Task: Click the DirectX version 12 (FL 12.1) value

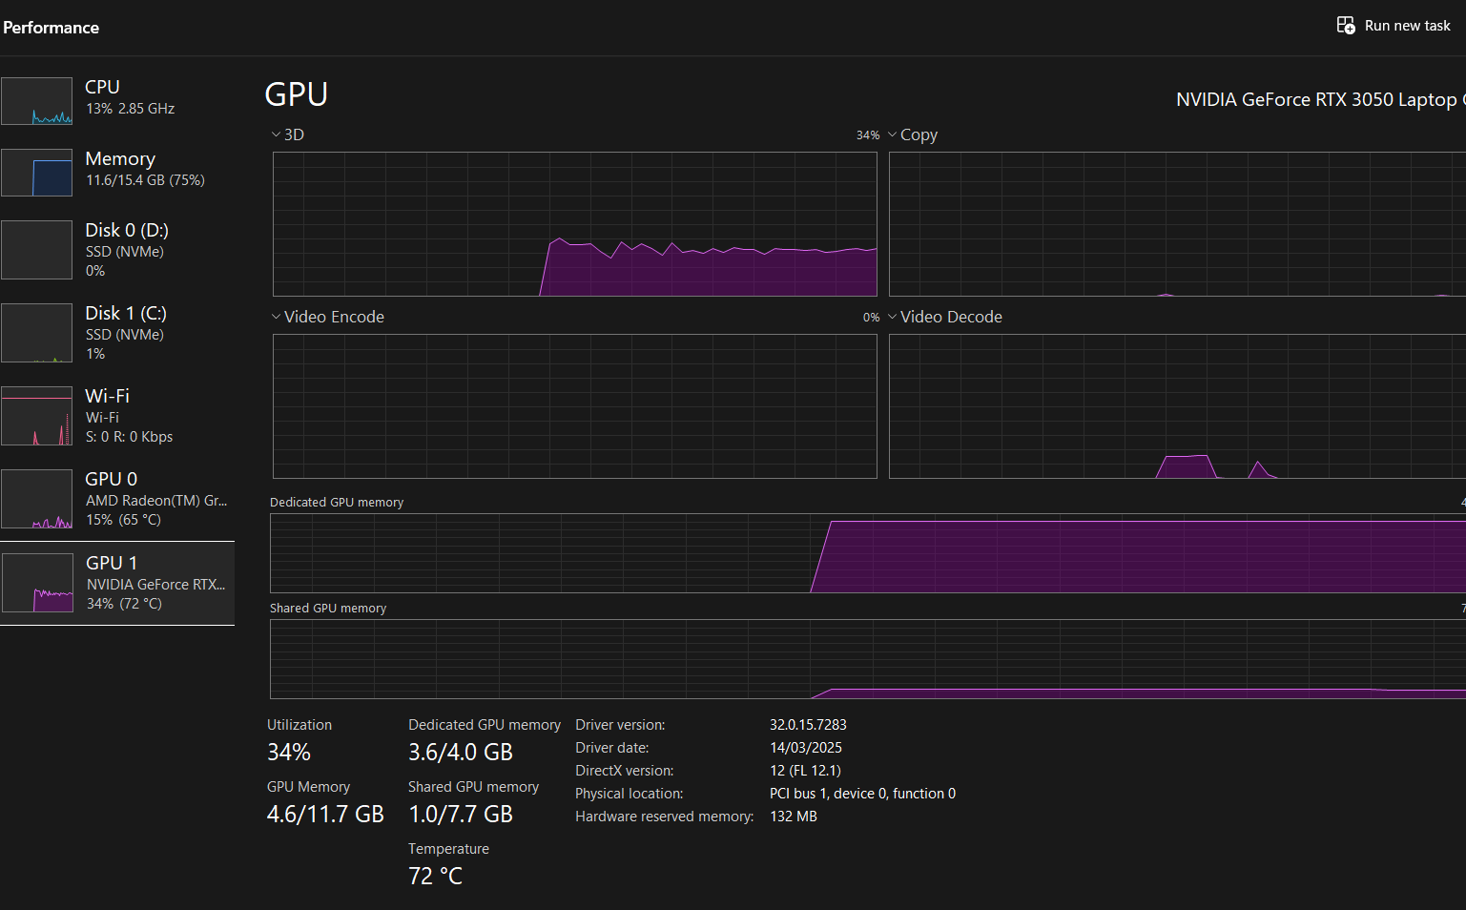Action: click(805, 771)
